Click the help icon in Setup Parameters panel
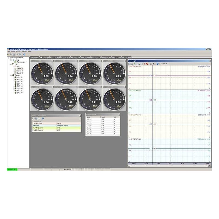The image size is (219, 219). [43, 119]
